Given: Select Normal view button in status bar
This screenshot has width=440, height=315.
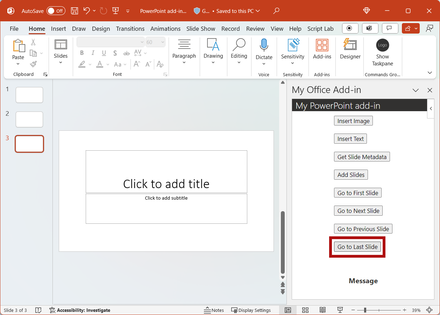Looking at the screenshot, I should 288,310.
